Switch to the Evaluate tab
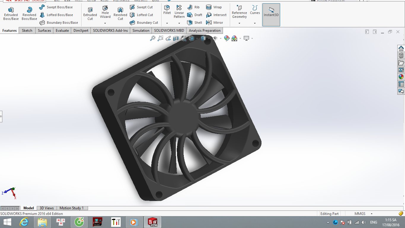This screenshot has width=405, height=228. click(x=62, y=31)
